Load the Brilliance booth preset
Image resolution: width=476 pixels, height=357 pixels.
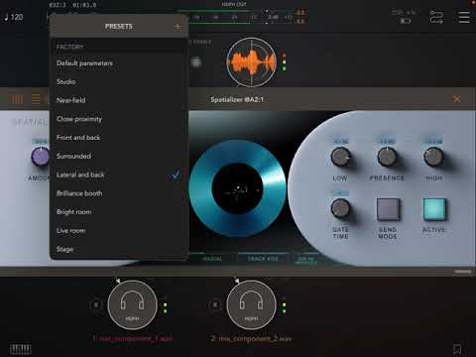click(119, 193)
